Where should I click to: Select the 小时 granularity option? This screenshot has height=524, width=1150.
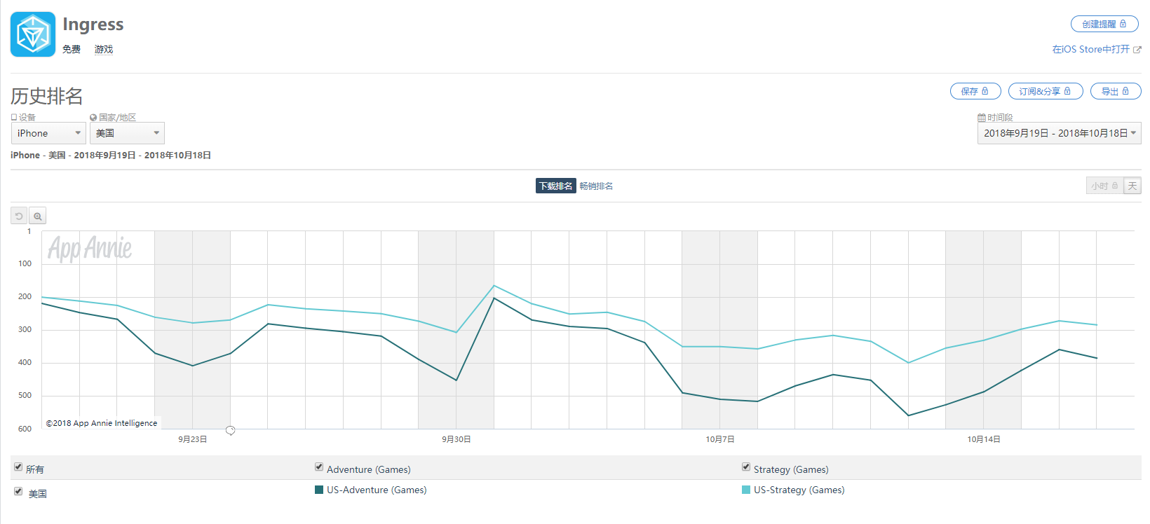pyautogui.click(x=1104, y=186)
